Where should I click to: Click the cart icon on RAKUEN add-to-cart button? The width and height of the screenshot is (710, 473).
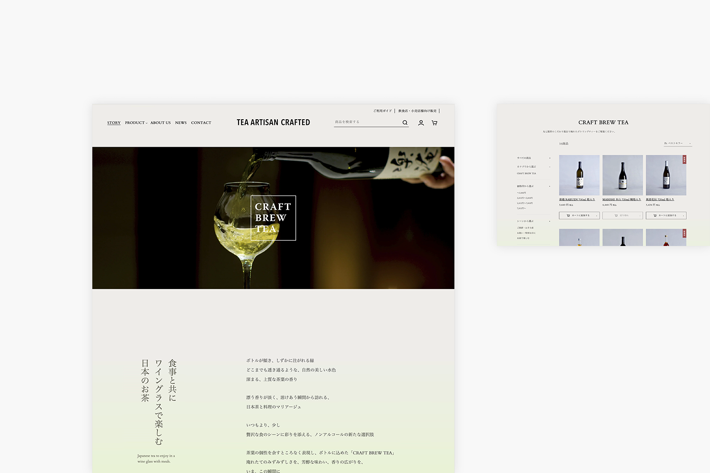click(x=568, y=215)
